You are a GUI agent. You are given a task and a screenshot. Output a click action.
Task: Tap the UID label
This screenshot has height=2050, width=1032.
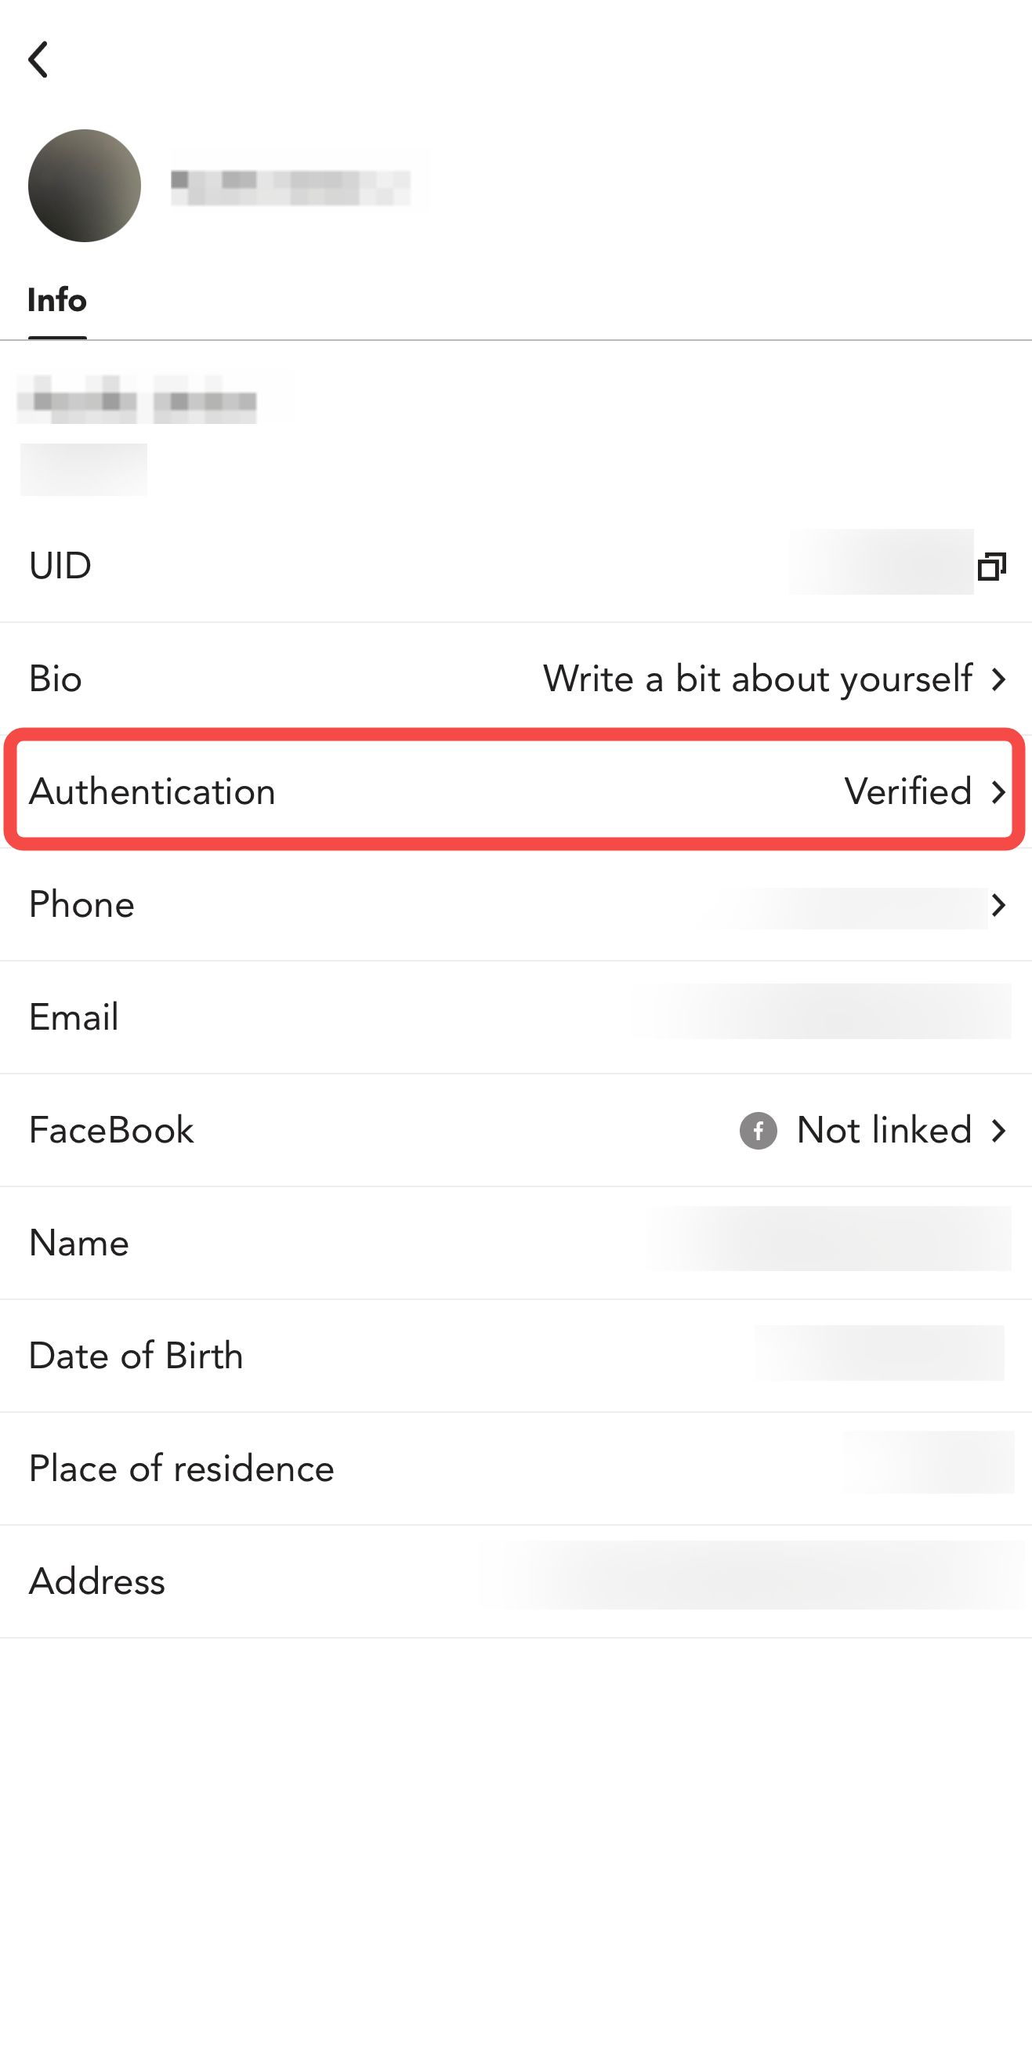60,566
